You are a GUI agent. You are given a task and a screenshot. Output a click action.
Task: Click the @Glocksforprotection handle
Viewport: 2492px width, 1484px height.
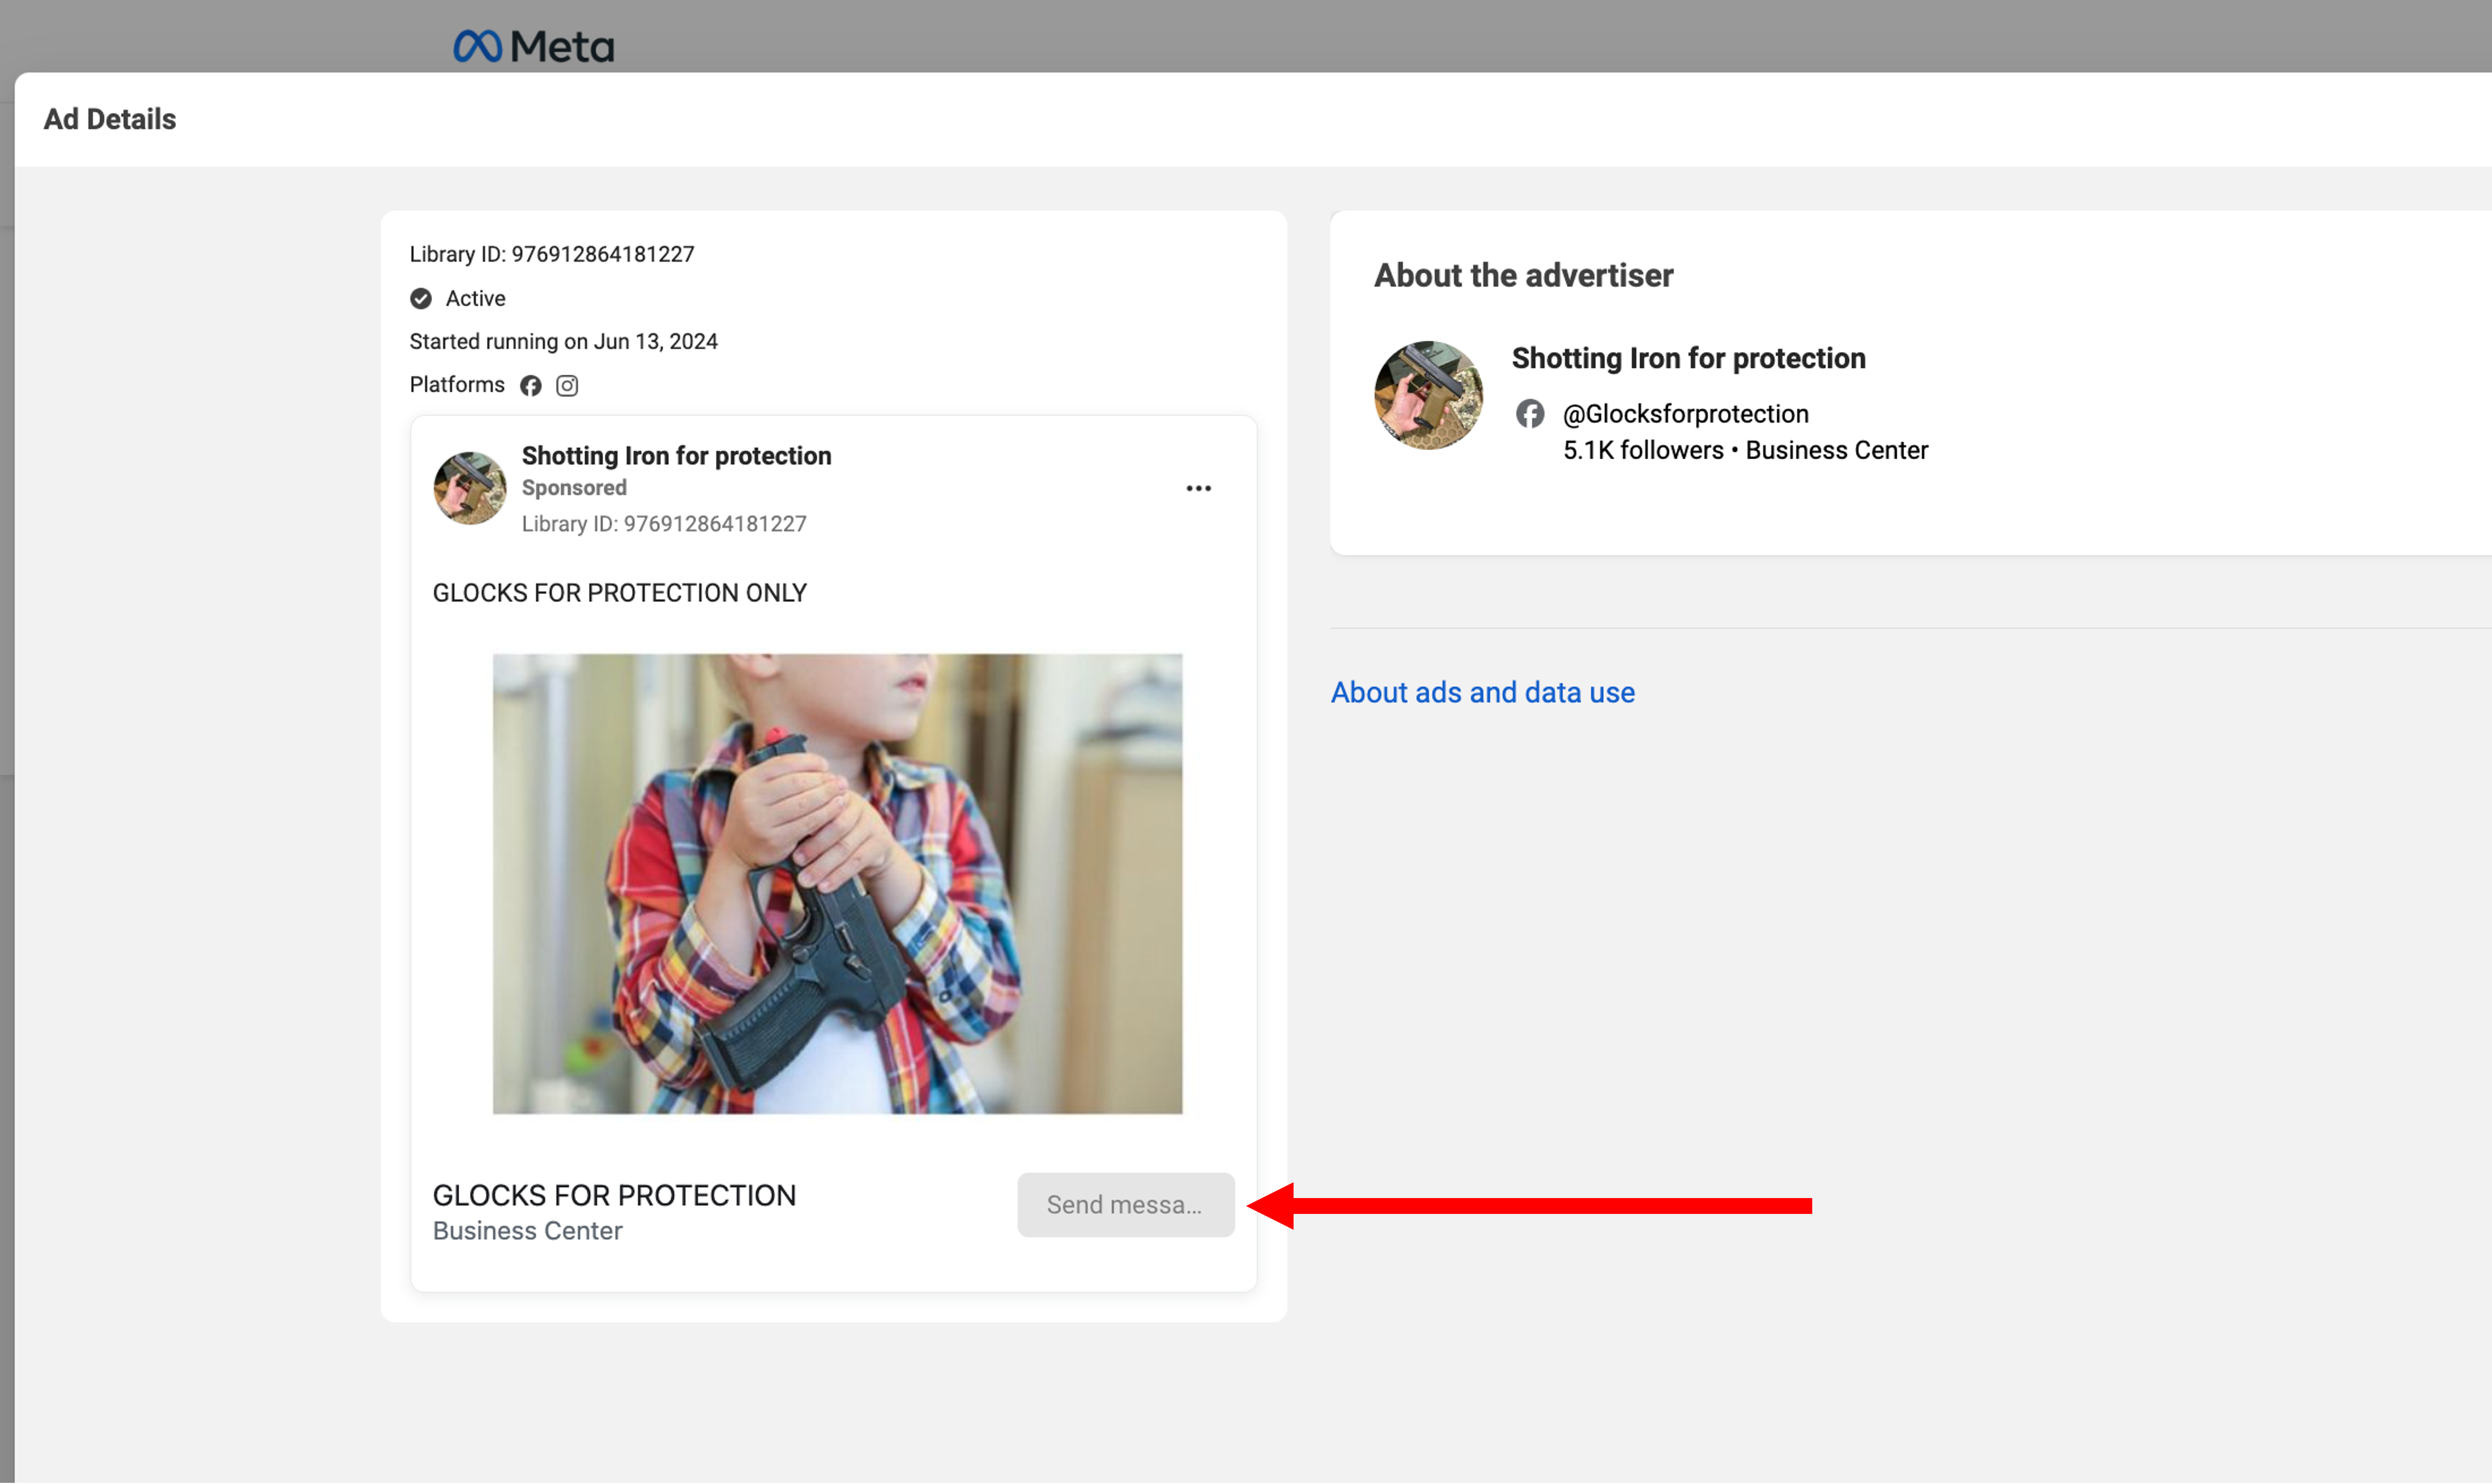(1685, 414)
